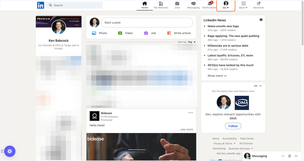304x161 pixels.
Task: Open Millennials are in serious debt
Action: click(x=228, y=46)
